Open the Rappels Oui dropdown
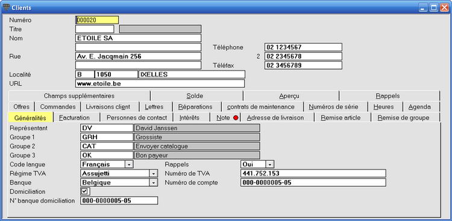 pyautogui.click(x=269, y=165)
